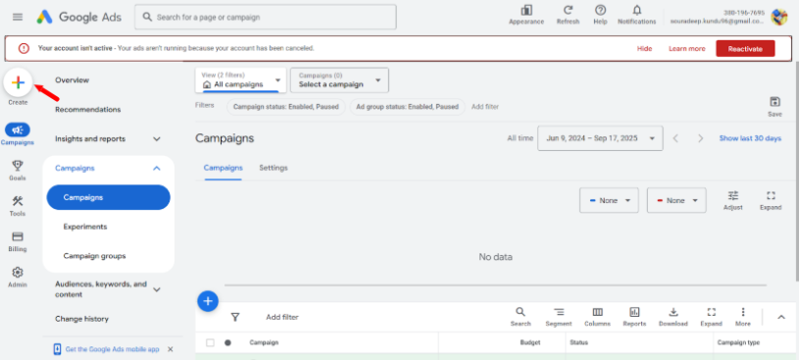799x360 pixels.
Task: Open Experiments in navigation
Action: coord(85,227)
